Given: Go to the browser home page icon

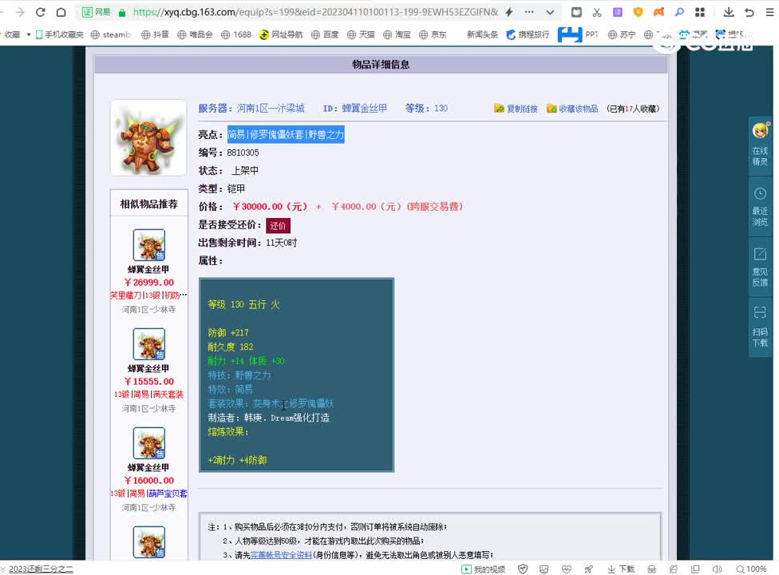Looking at the screenshot, I should click(61, 13).
